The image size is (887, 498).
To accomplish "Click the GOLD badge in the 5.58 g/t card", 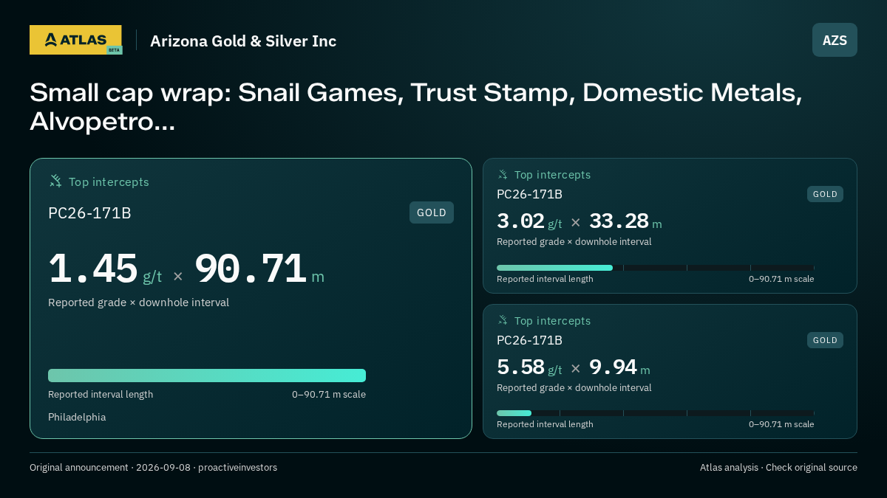I will pyautogui.click(x=825, y=340).
